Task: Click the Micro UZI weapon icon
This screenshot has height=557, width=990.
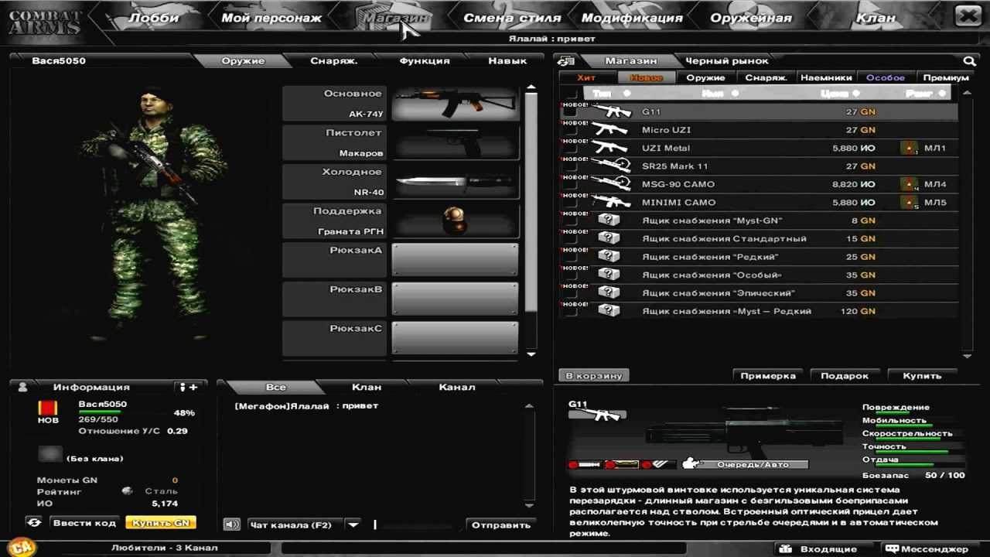Action: [611, 130]
